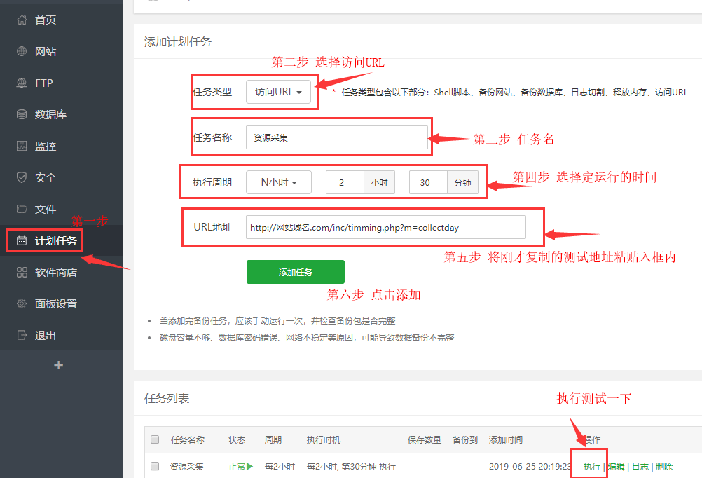Click the FTP globe icon

click(22, 83)
